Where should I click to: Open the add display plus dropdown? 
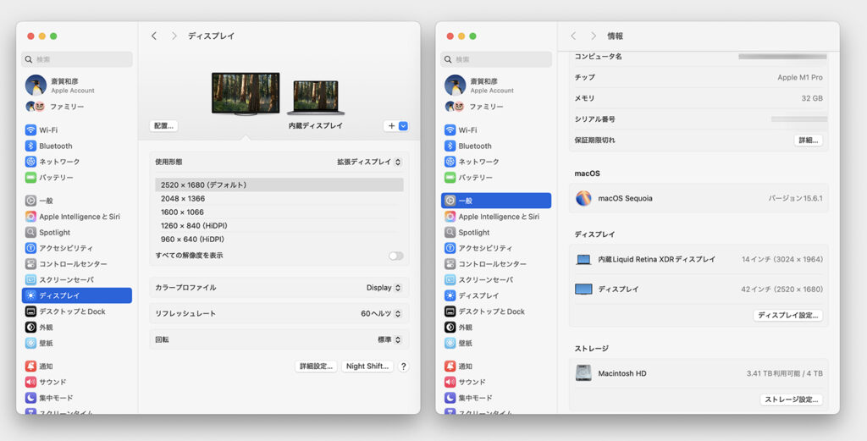click(396, 126)
